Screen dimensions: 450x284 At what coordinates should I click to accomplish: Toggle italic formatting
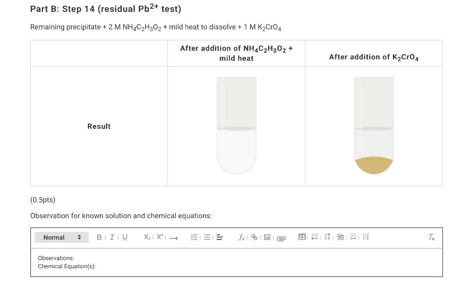click(x=111, y=237)
